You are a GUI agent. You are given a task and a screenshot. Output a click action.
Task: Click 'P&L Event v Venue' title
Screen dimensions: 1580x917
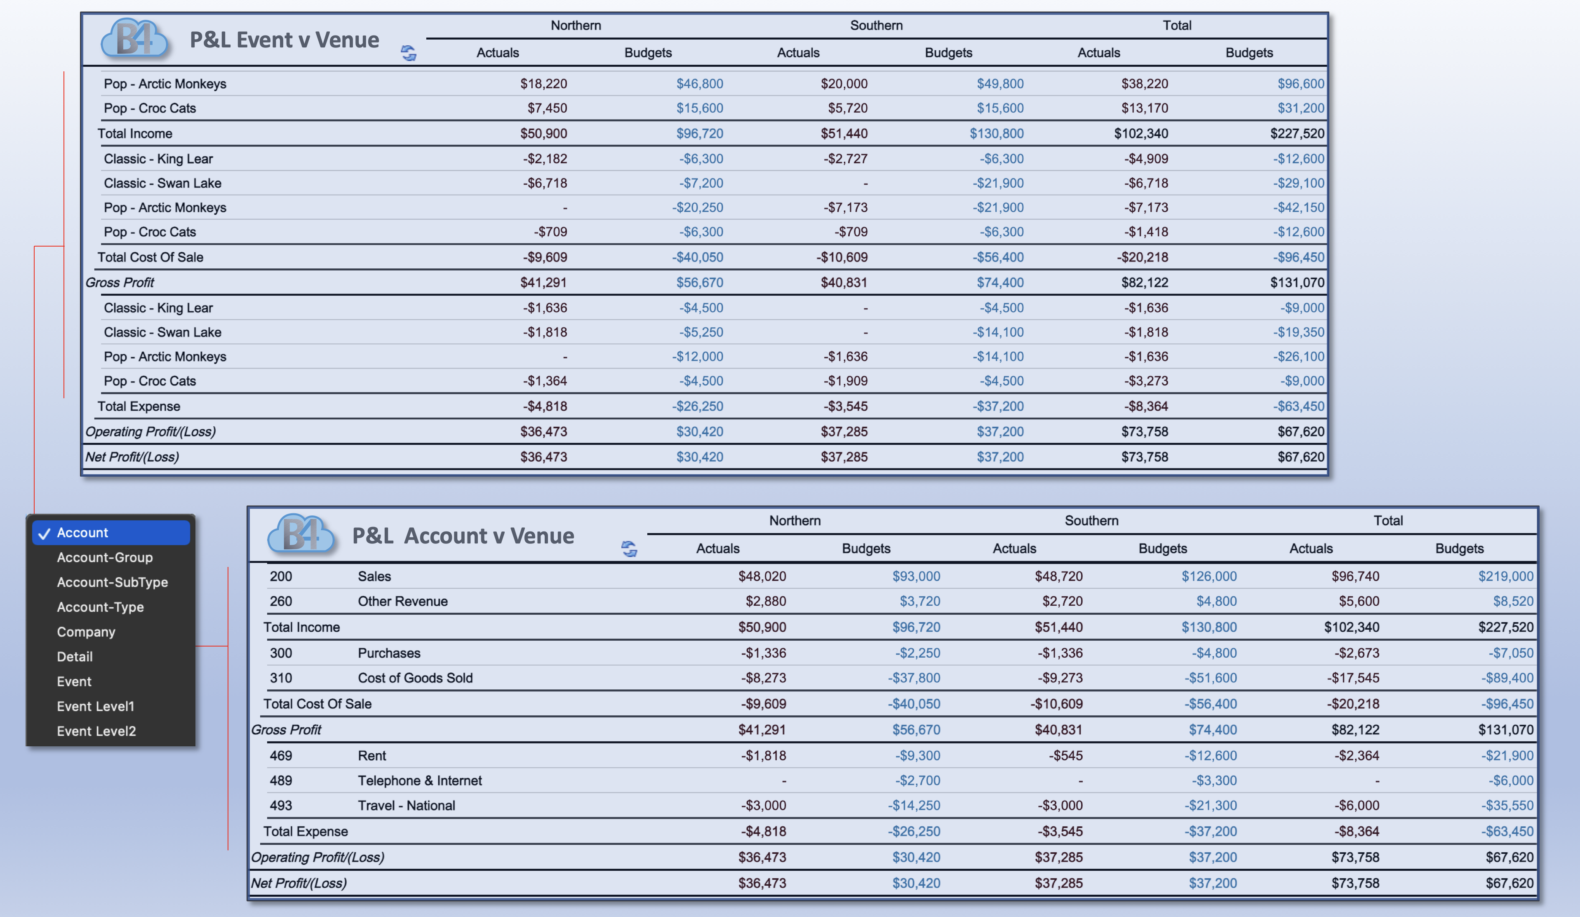(x=284, y=40)
